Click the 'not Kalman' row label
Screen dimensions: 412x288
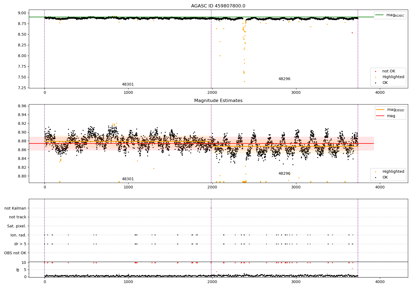click(15, 208)
